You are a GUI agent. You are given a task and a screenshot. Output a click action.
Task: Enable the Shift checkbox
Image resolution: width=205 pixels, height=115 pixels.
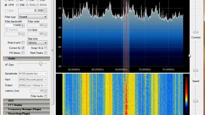(x=6, y=11)
